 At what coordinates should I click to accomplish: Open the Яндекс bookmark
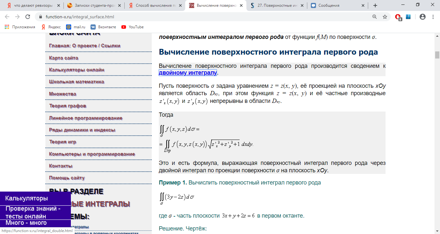(51, 27)
